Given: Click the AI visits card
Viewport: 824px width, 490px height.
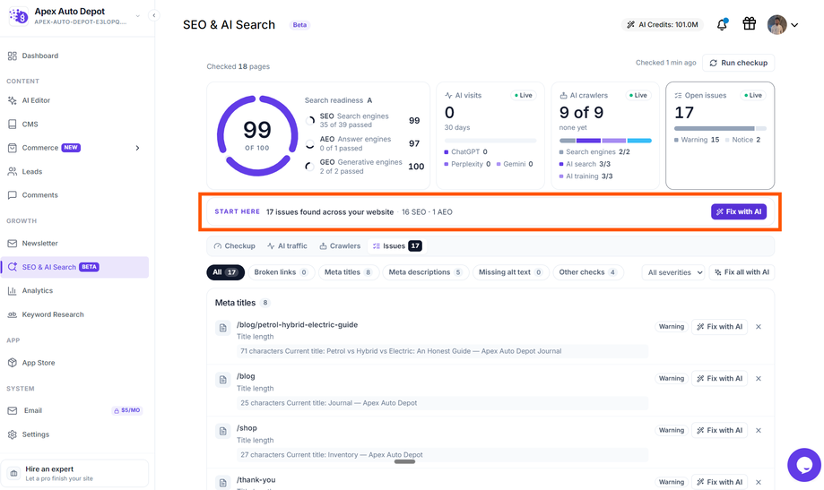Looking at the screenshot, I should point(490,135).
